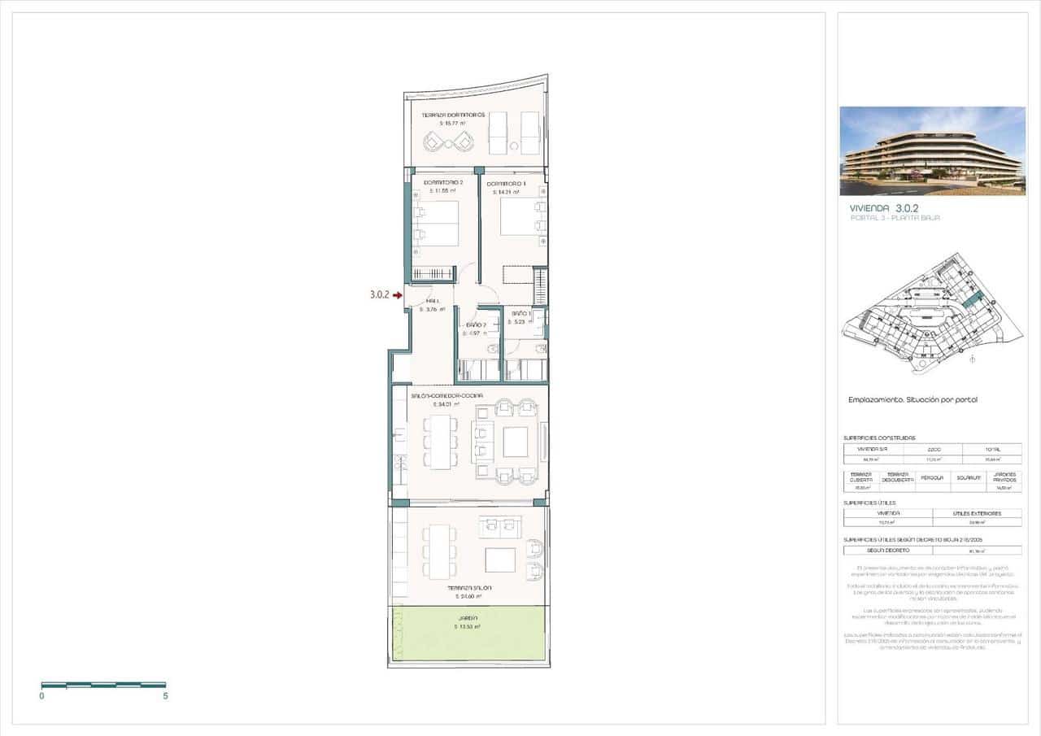Click the red entrance arrow marker
Image resolution: width=1041 pixels, height=736 pixels.
(398, 296)
